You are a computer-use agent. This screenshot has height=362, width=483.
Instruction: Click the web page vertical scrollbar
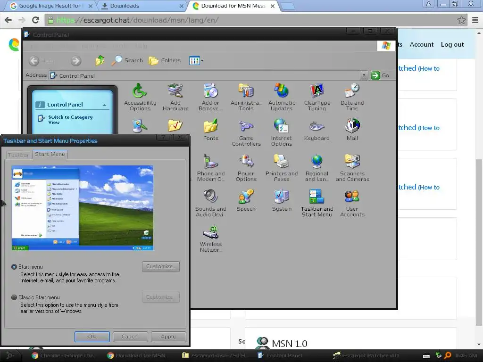point(479,242)
